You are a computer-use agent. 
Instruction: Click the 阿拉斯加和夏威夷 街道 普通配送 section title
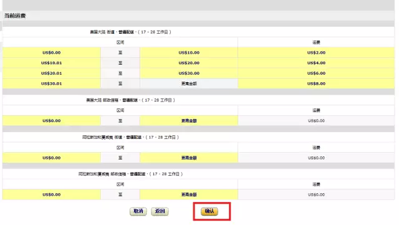pos(130,137)
